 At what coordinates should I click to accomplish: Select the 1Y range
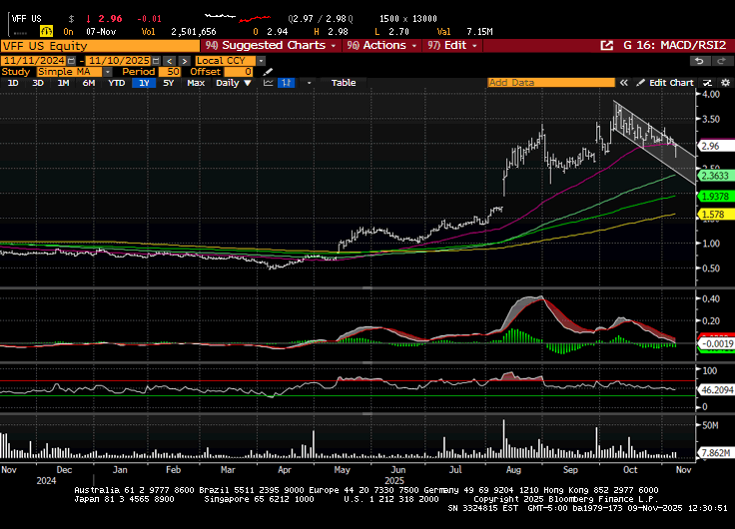click(144, 83)
